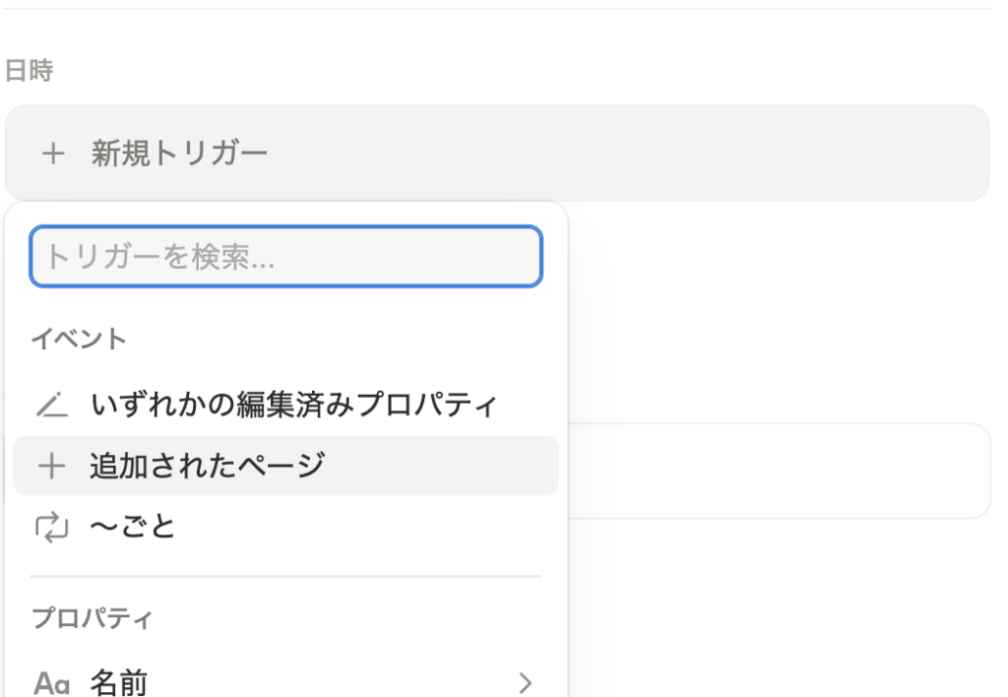The height and width of the screenshot is (697, 1008).
Task: Click the pencil icon for edited property
Action: 51,404
